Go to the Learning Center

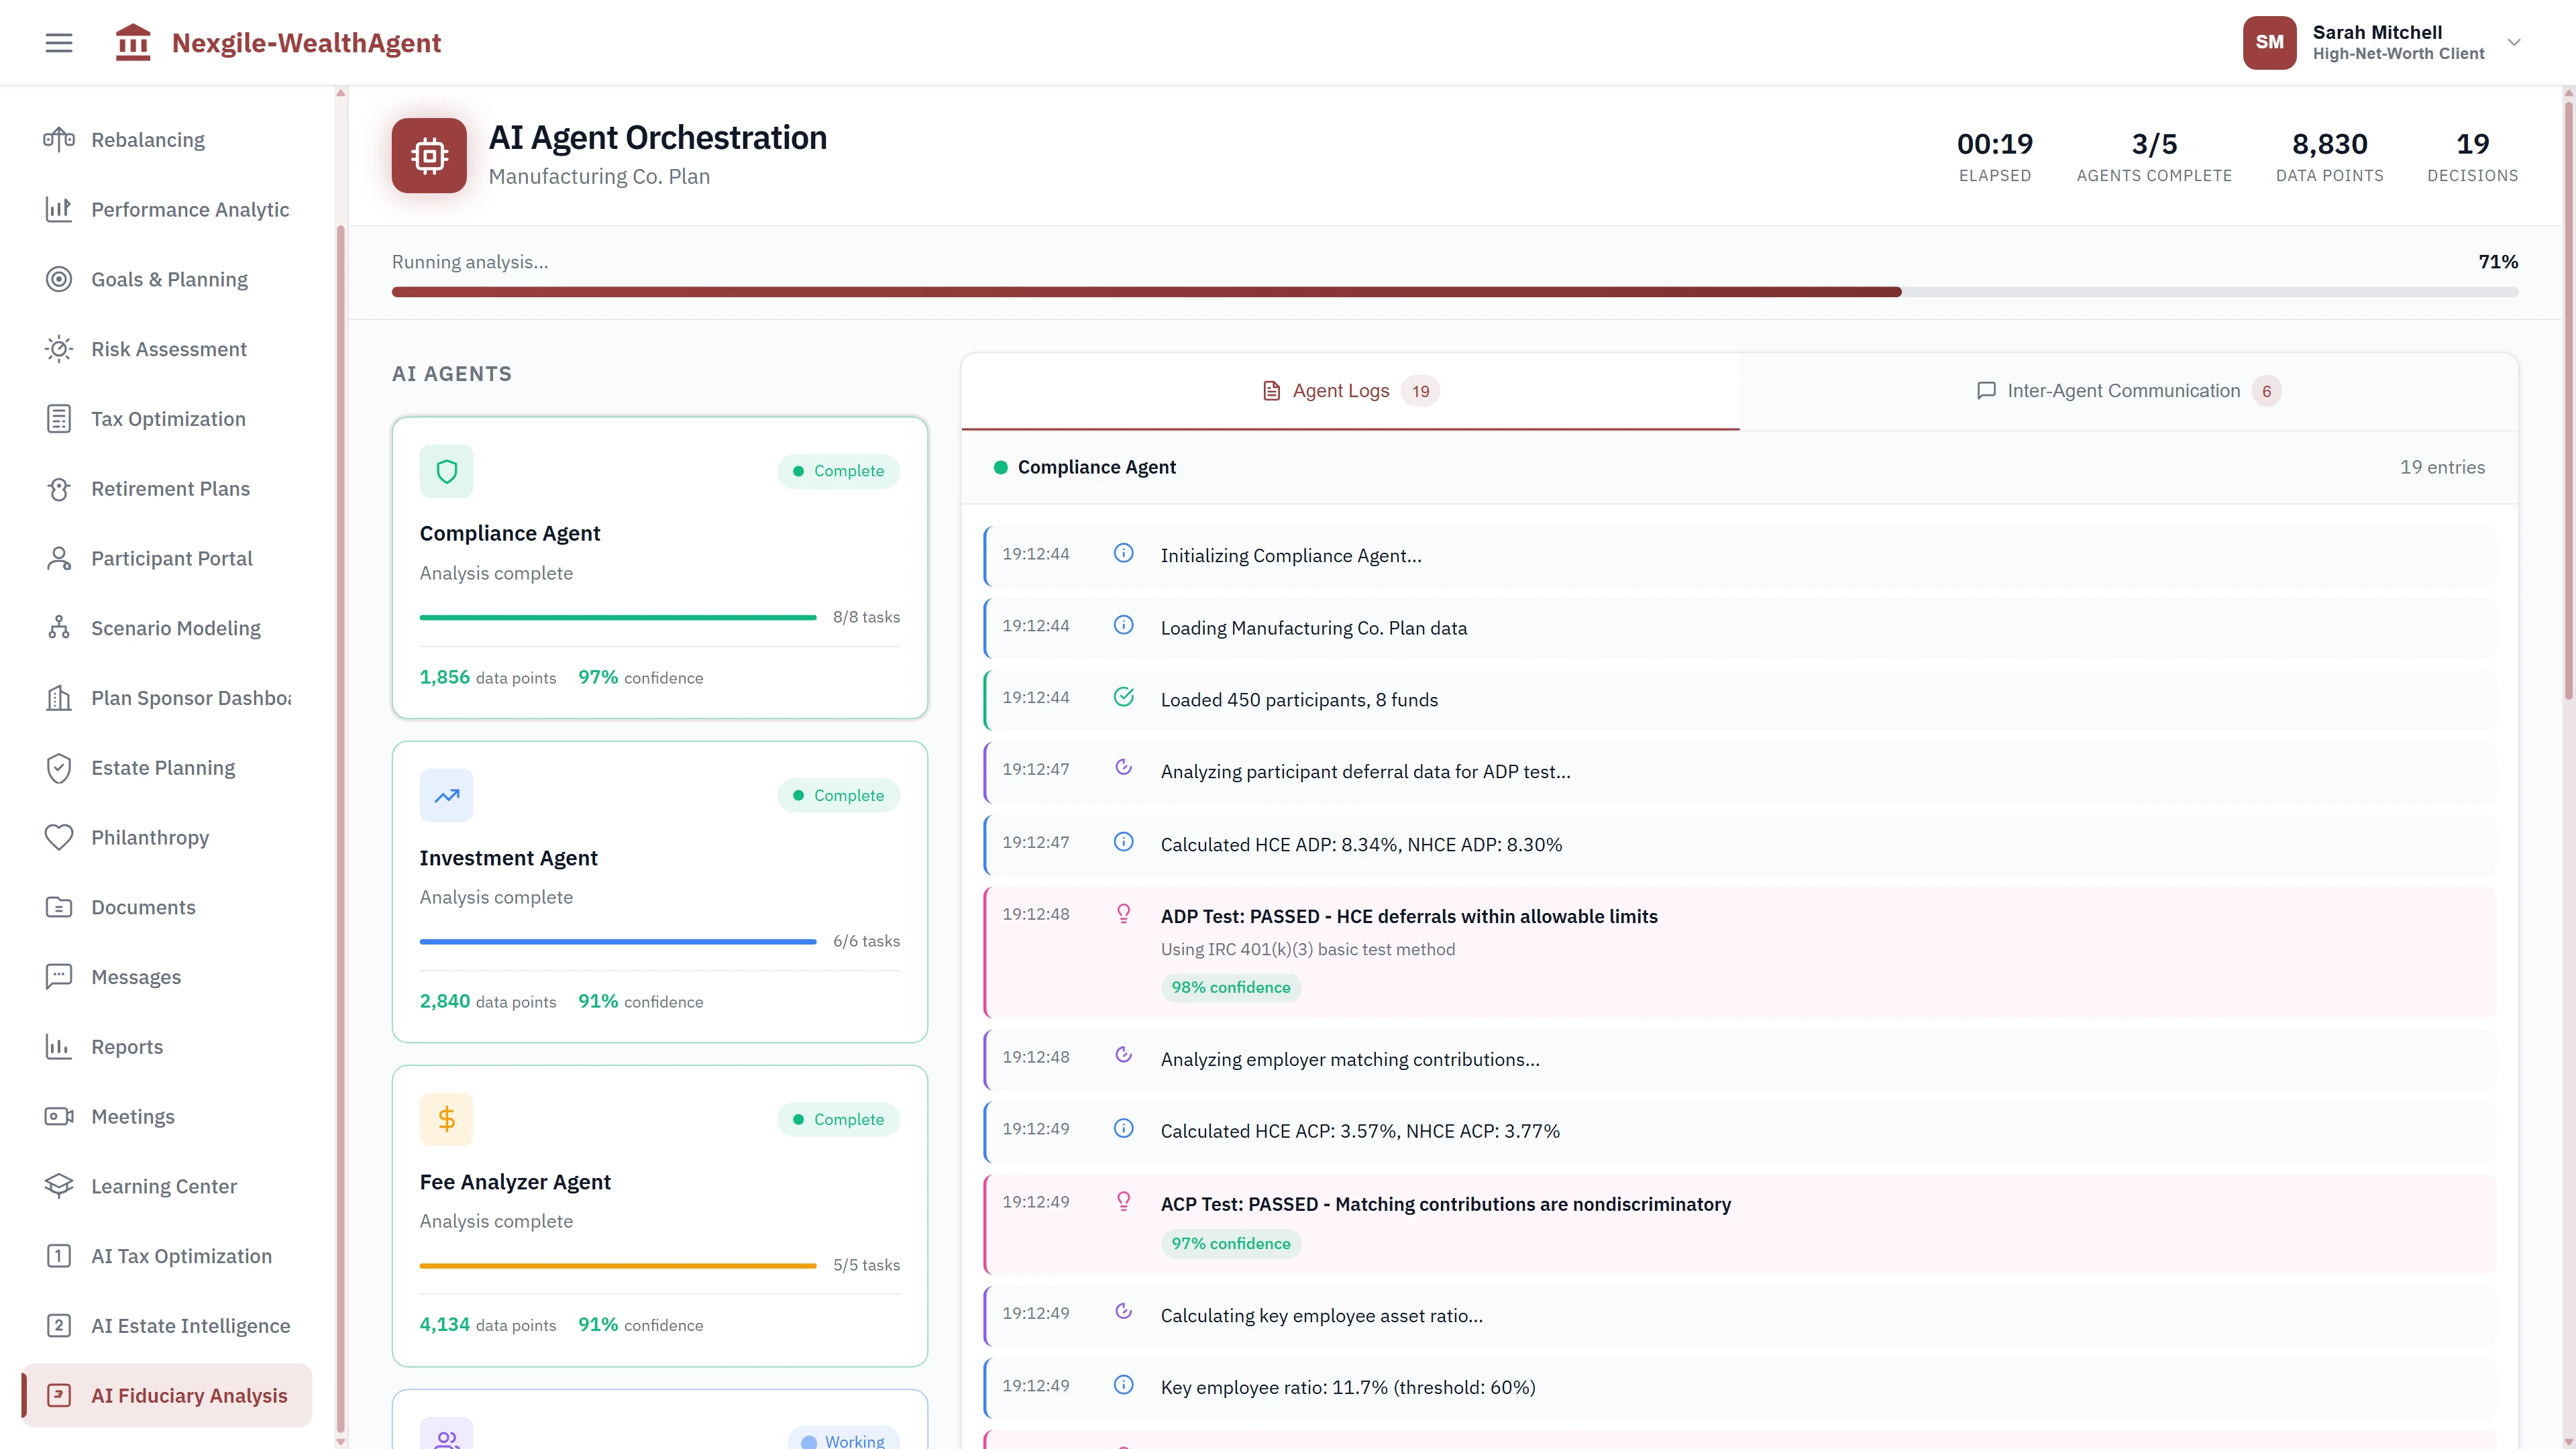[163, 1186]
